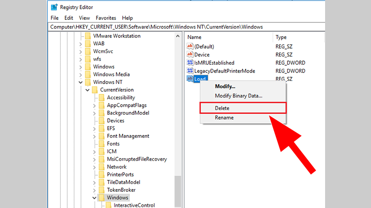
Task: Collapse the CurrentVersion key
Action: tap(88, 90)
